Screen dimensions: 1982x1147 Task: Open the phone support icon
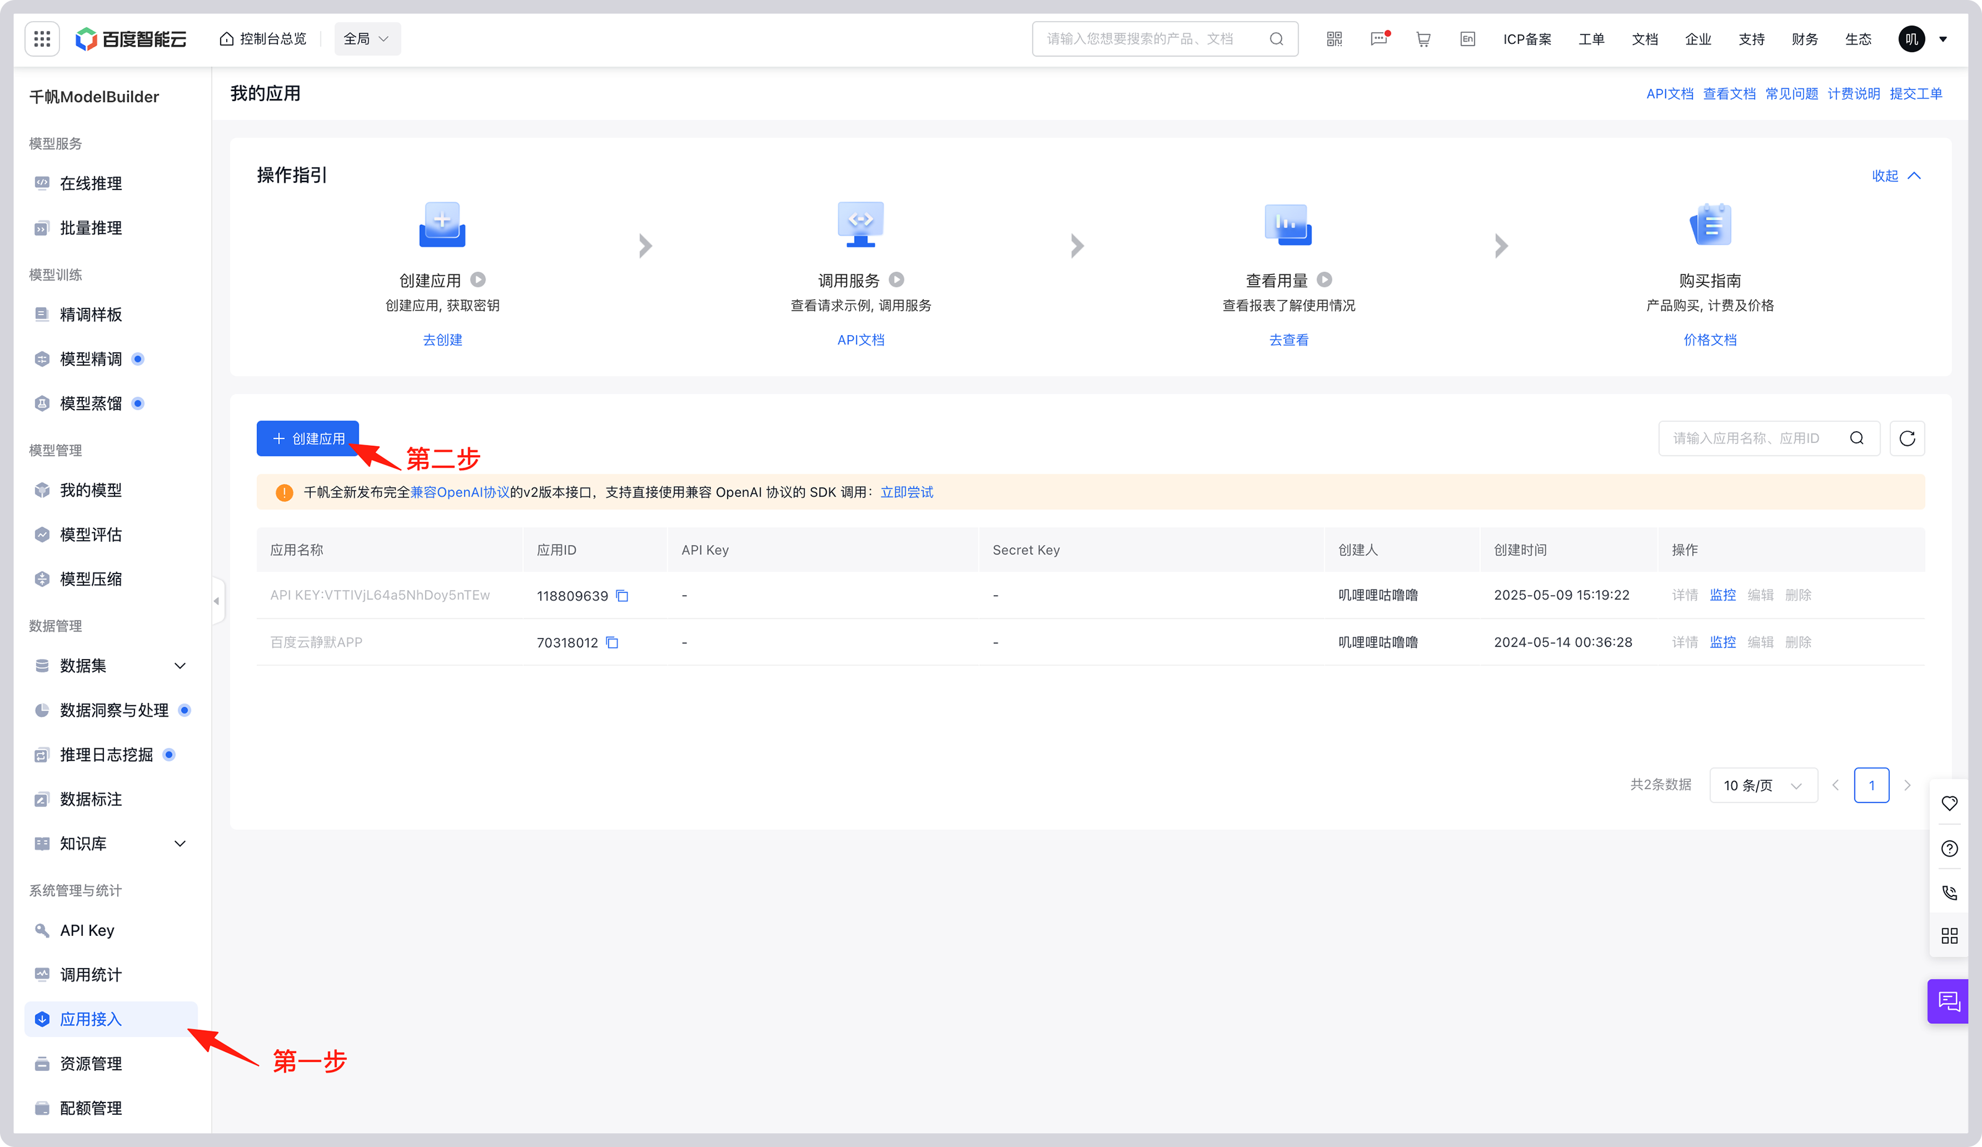tap(1949, 892)
